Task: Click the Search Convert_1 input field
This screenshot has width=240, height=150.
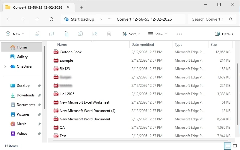Action: coord(208,19)
